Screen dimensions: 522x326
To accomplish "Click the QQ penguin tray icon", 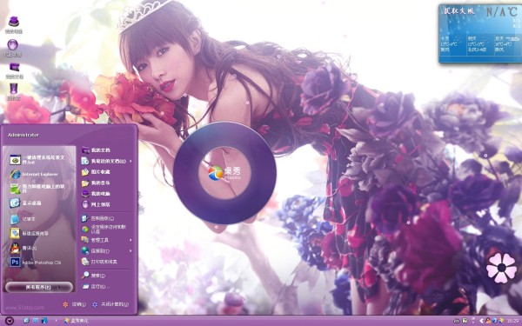I will [488, 321].
